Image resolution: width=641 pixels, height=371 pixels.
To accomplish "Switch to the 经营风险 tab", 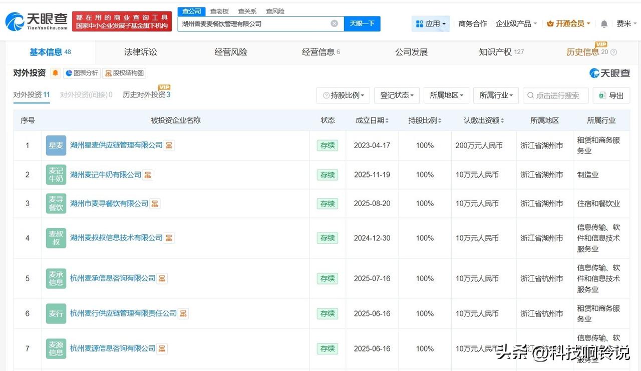I will pyautogui.click(x=231, y=52).
